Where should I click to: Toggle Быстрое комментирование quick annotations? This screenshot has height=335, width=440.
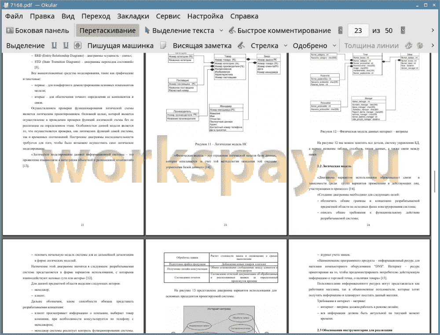coord(280,31)
